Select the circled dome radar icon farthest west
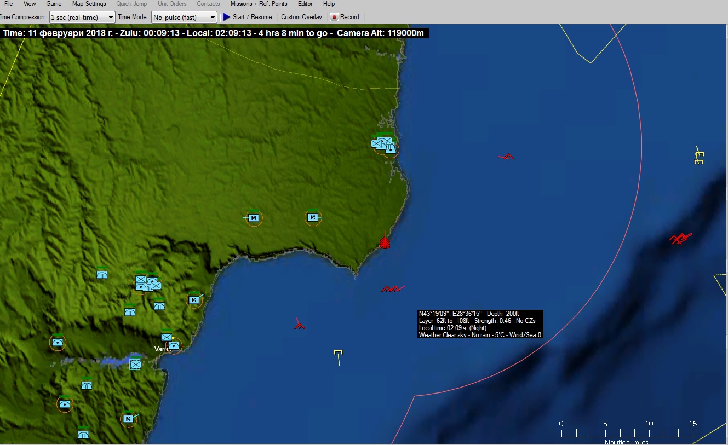The height and width of the screenshot is (445, 728). click(x=58, y=343)
